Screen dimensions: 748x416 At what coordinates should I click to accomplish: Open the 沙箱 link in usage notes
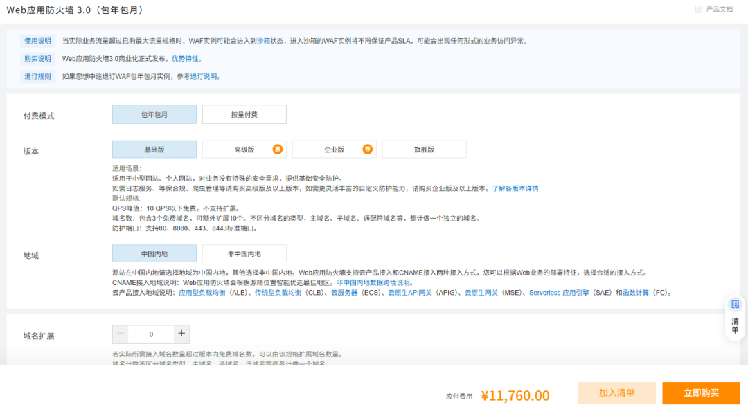263,41
